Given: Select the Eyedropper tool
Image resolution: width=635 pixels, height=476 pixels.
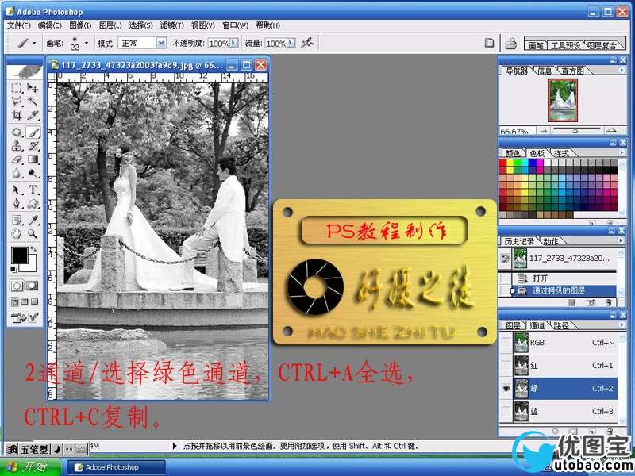Looking at the screenshot, I should 33,221.
